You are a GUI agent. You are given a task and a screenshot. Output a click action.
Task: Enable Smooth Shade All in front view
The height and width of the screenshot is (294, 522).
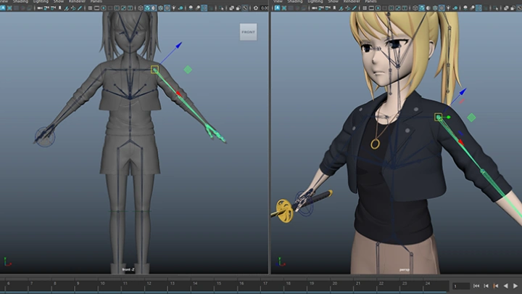tap(147, 8)
